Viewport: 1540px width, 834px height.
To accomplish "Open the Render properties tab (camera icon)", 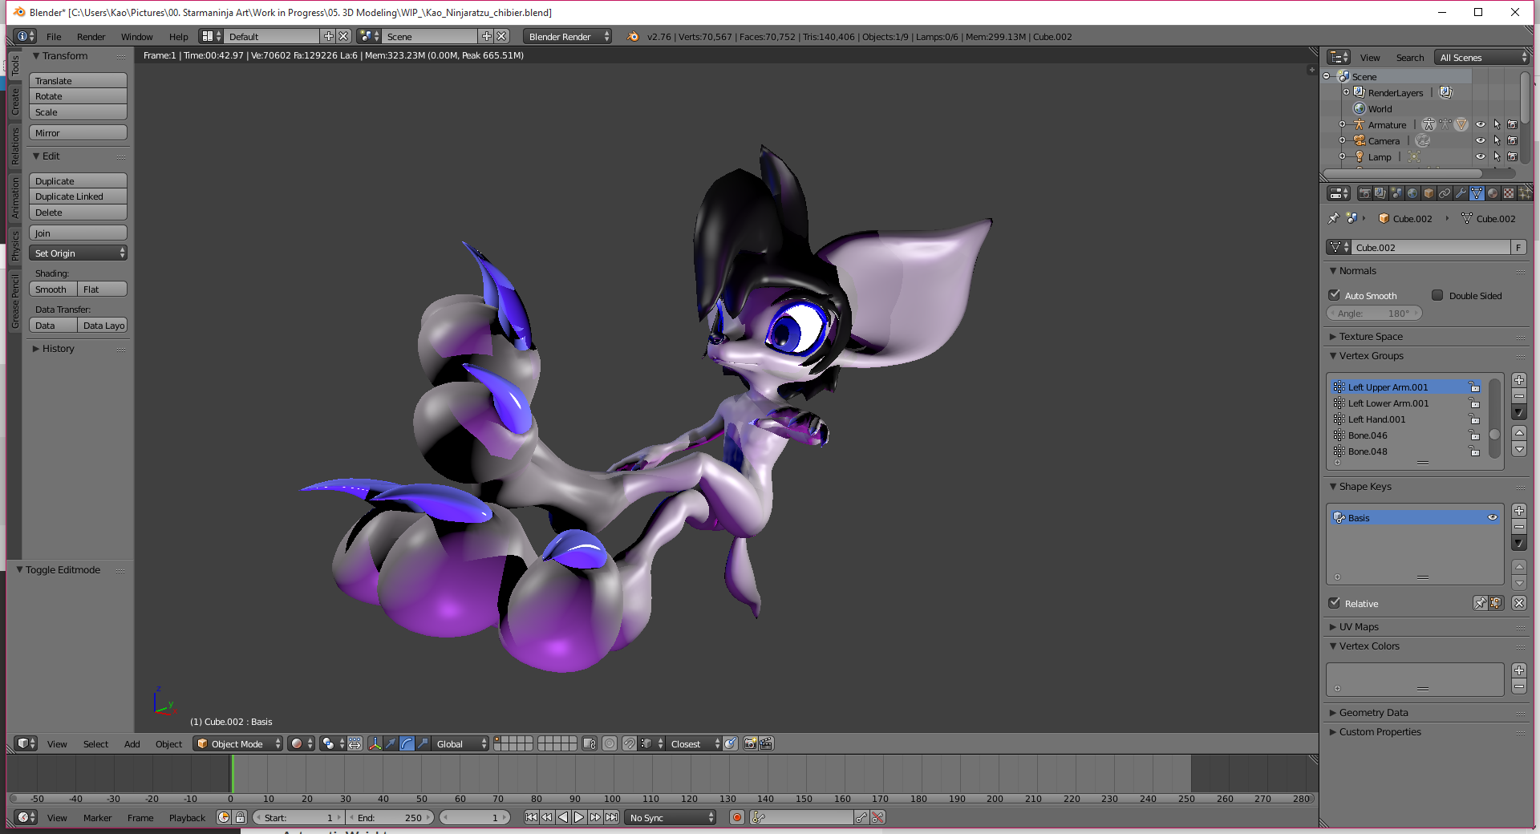I will click(1364, 193).
